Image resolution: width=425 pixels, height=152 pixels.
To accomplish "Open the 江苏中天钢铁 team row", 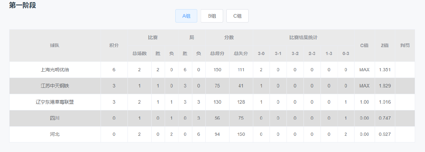I will click(55, 86).
